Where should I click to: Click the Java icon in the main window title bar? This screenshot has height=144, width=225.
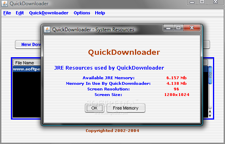click(x=4, y=4)
